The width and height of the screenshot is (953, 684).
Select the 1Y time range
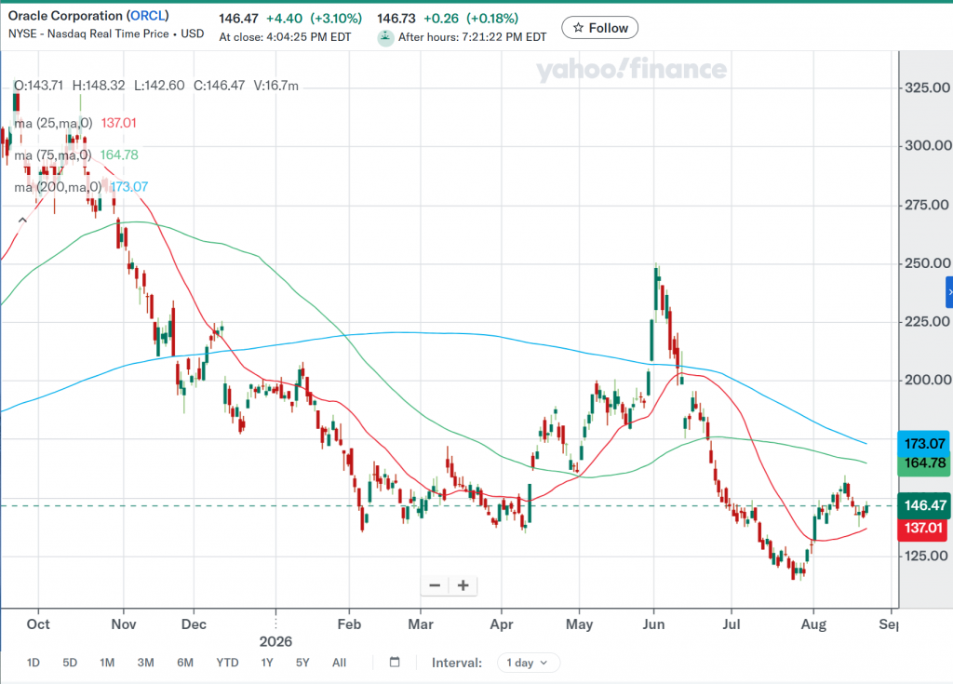pyautogui.click(x=267, y=663)
